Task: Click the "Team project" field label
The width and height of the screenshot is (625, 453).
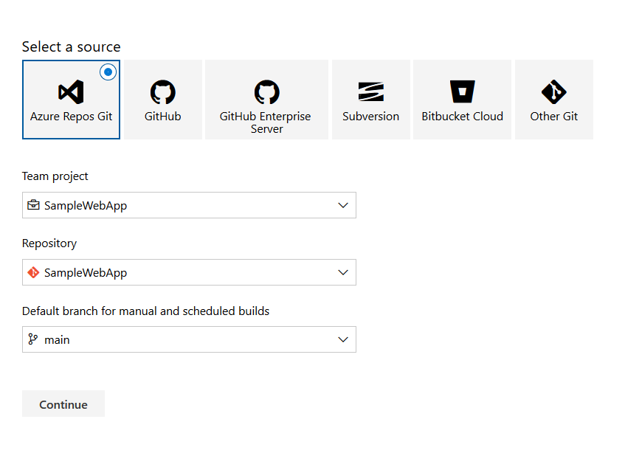Action: (x=55, y=176)
